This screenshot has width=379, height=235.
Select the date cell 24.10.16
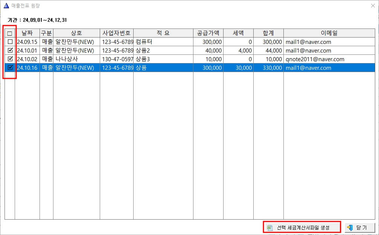pos(27,68)
